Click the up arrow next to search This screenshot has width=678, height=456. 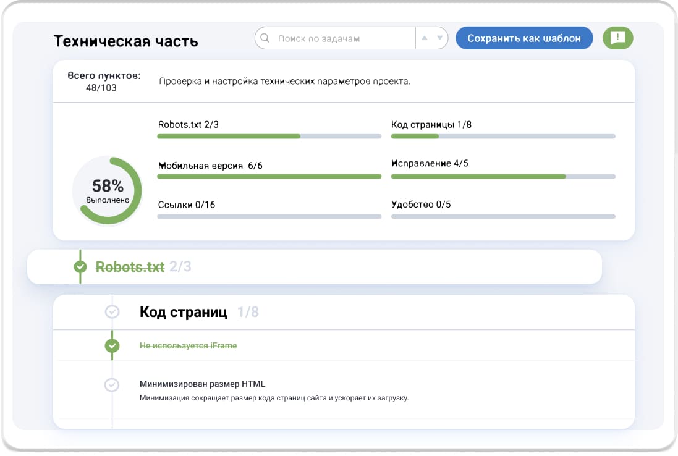(x=424, y=38)
